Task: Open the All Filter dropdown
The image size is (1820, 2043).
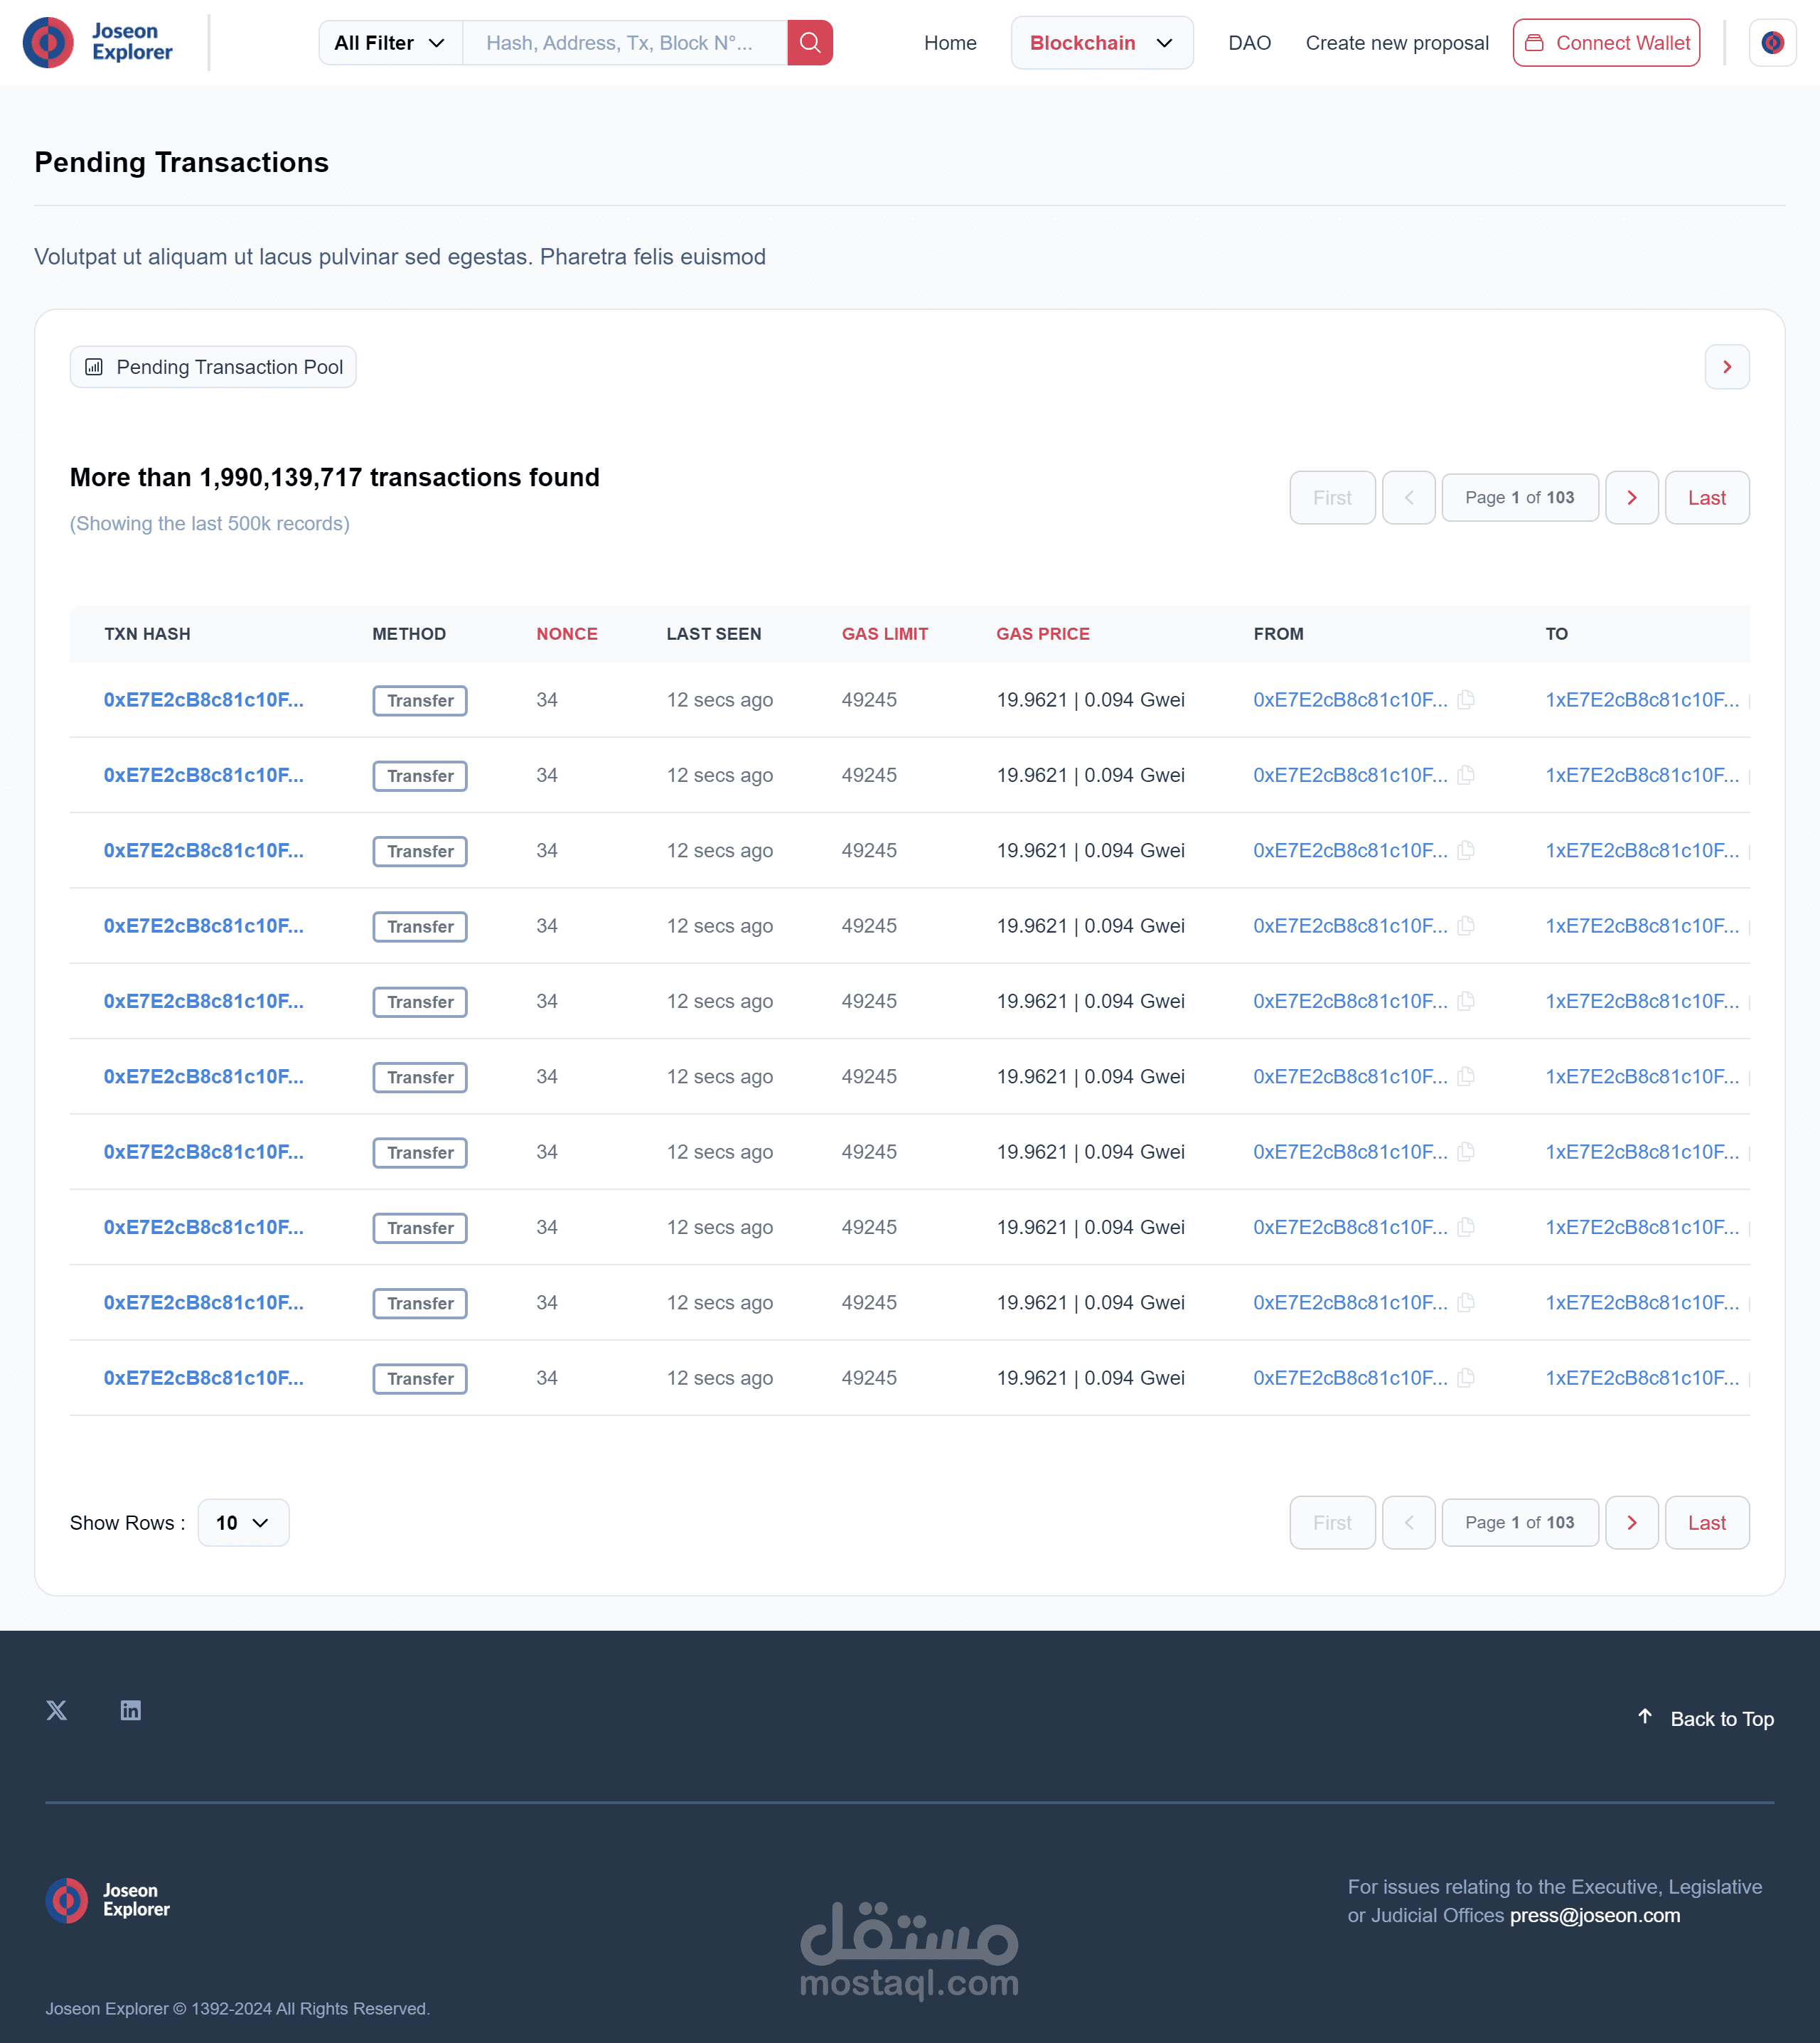Action: click(390, 43)
